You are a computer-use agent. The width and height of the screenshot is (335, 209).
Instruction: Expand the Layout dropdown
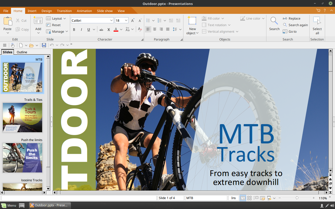pos(65,19)
